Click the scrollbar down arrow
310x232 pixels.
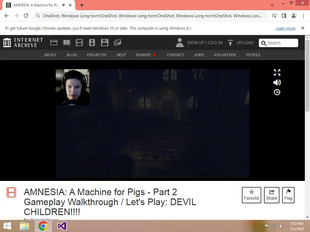pos(308,217)
